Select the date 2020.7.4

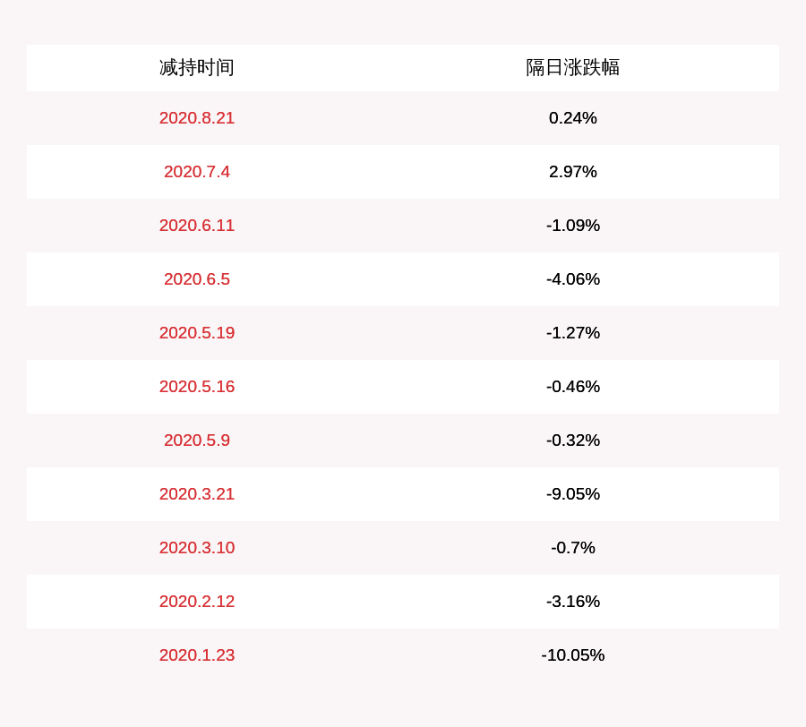[197, 172]
